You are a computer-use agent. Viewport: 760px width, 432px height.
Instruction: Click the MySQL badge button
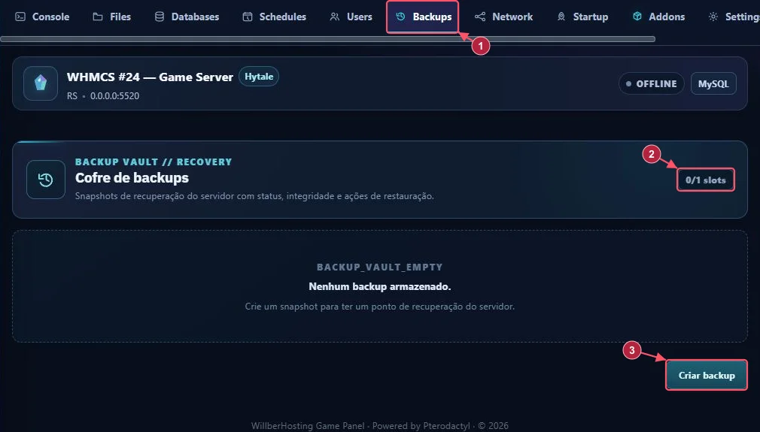pyautogui.click(x=713, y=83)
